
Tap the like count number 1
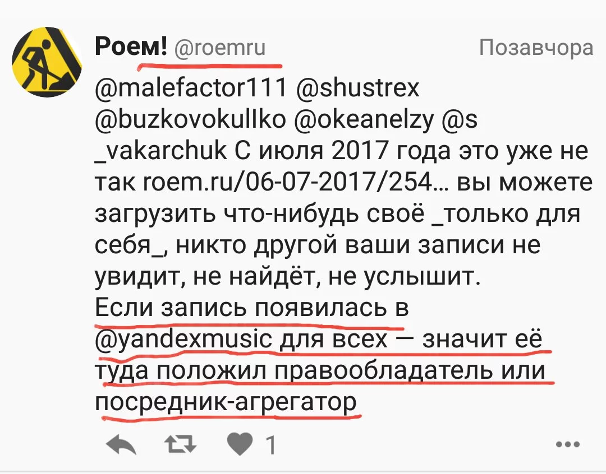[x=270, y=447]
